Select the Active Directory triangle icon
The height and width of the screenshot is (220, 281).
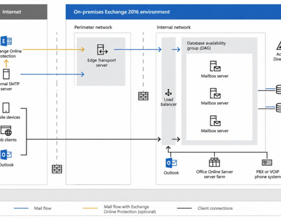tap(279, 45)
